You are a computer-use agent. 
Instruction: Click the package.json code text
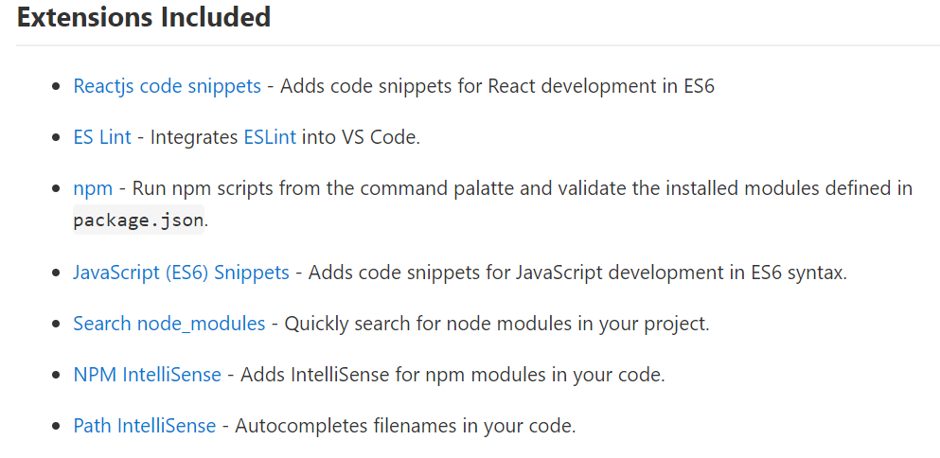pos(138,220)
